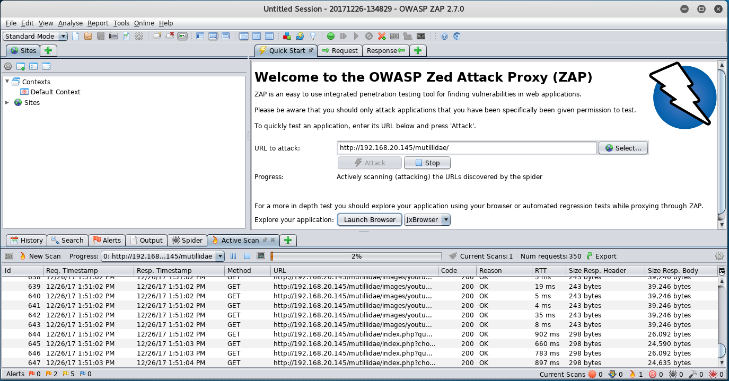Viewport: 729px width, 381px height.
Task: Click the New Session toolbar icon
Action: pyautogui.click(x=75, y=36)
